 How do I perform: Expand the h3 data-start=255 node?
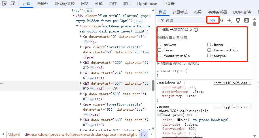click(x=81, y=62)
